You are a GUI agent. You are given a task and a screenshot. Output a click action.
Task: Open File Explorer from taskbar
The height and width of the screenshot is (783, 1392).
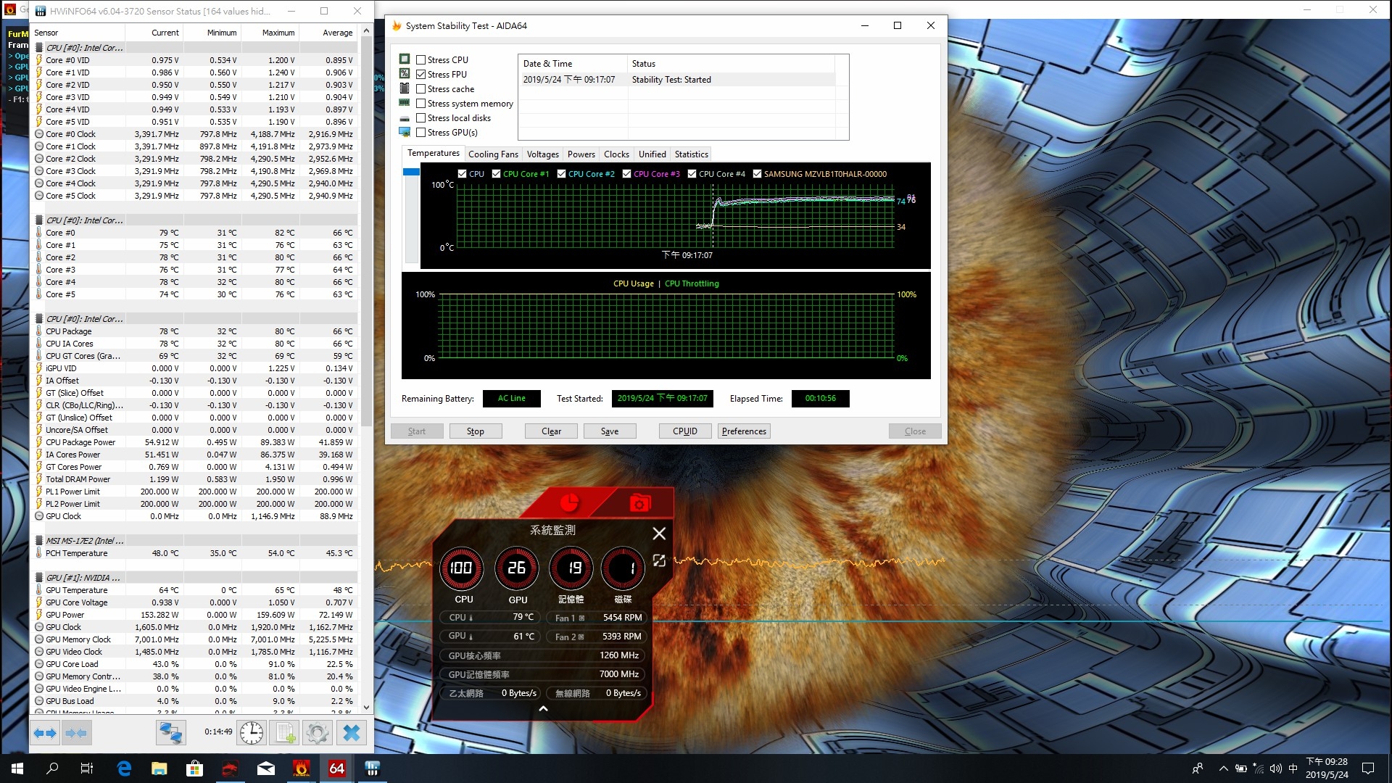click(x=159, y=768)
